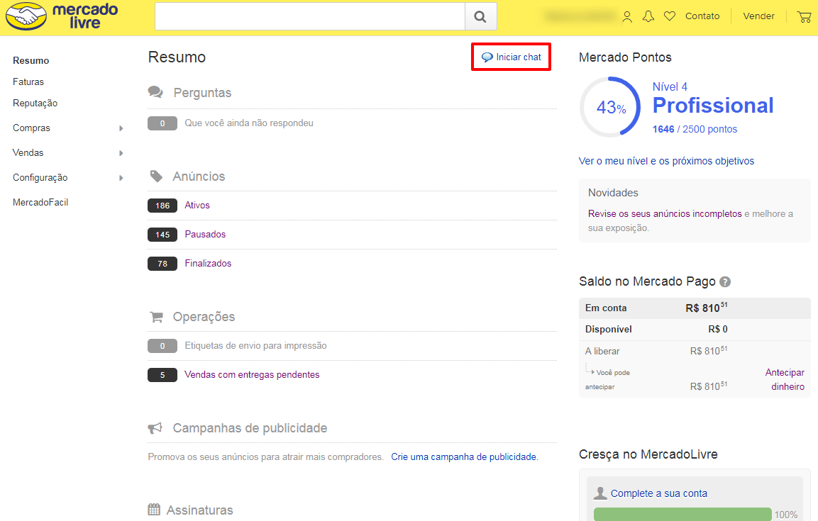The width and height of the screenshot is (818, 521).
Task: Click the 1646 / 2500 pontos text
Action: (x=695, y=129)
